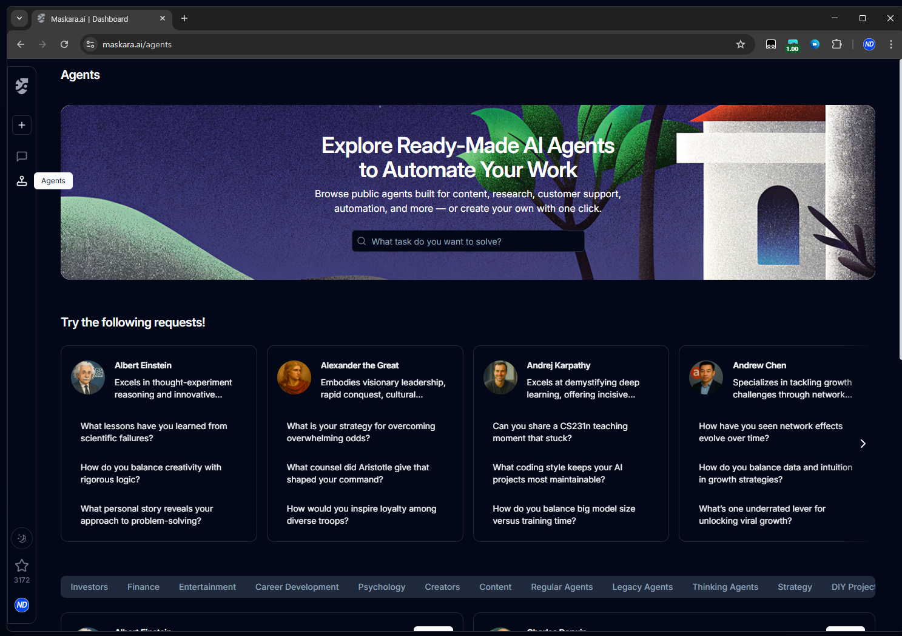Toggle theme via the moon icon
This screenshot has width=902, height=636.
pos(22,538)
